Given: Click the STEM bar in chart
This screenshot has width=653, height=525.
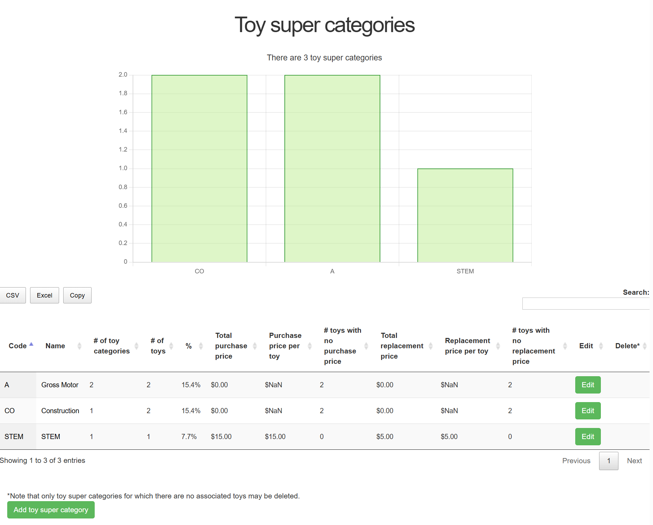Looking at the screenshot, I should pos(465,215).
